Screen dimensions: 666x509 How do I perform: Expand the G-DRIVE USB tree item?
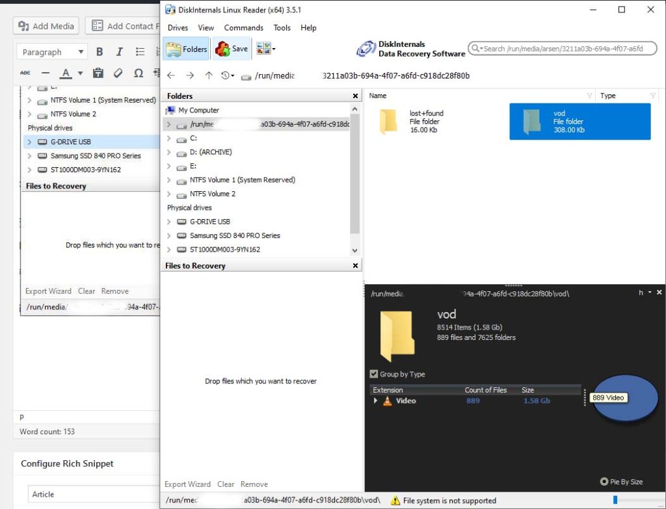(168, 222)
